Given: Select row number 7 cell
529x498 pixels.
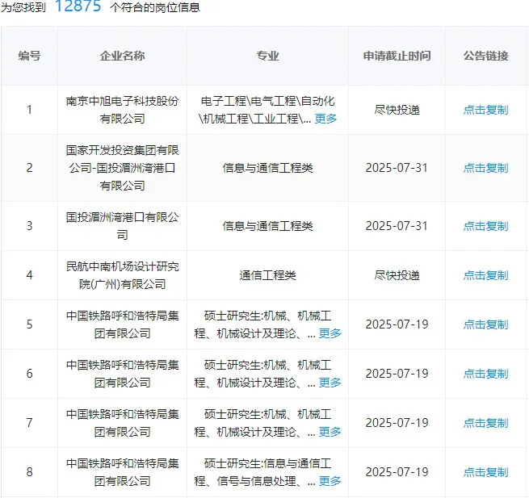Looking at the screenshot, I should [x=29, y=423].
